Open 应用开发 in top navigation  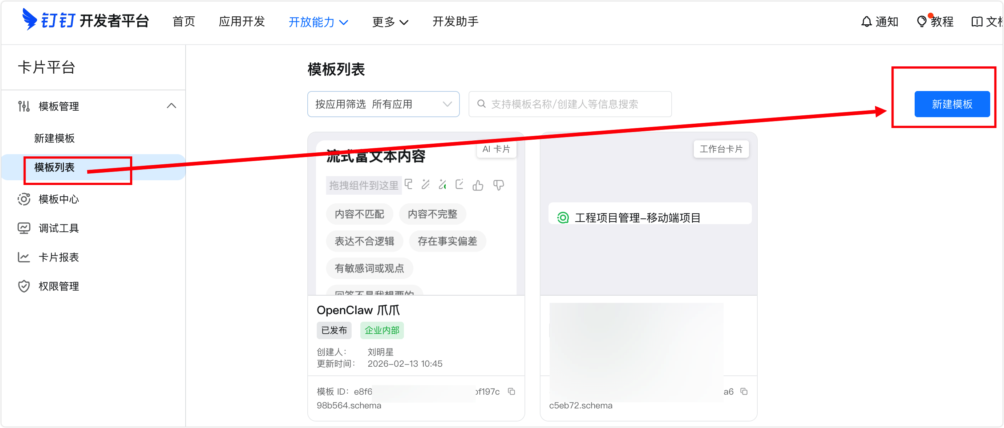(x=242, y=21)
